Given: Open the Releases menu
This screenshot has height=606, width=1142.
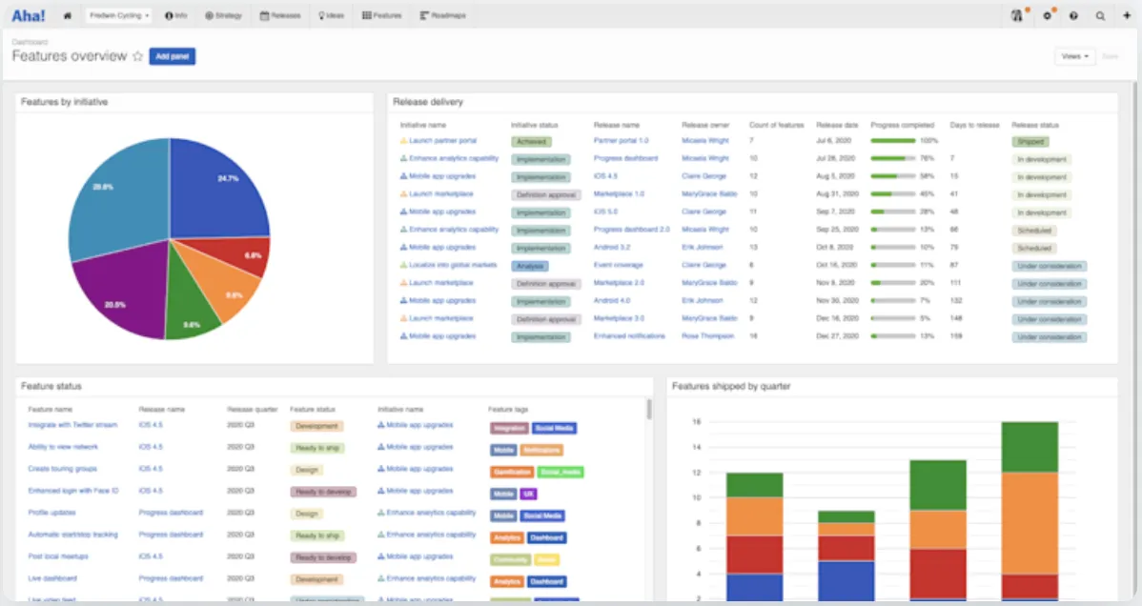Looking at the screenshot, I should [280, 15].
